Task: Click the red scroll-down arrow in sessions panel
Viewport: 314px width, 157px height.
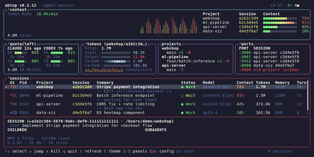Action: [308, 113]
